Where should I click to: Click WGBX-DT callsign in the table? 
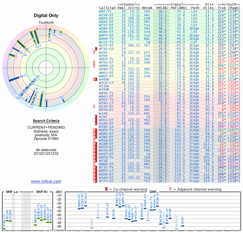click(x=106, y=22)
